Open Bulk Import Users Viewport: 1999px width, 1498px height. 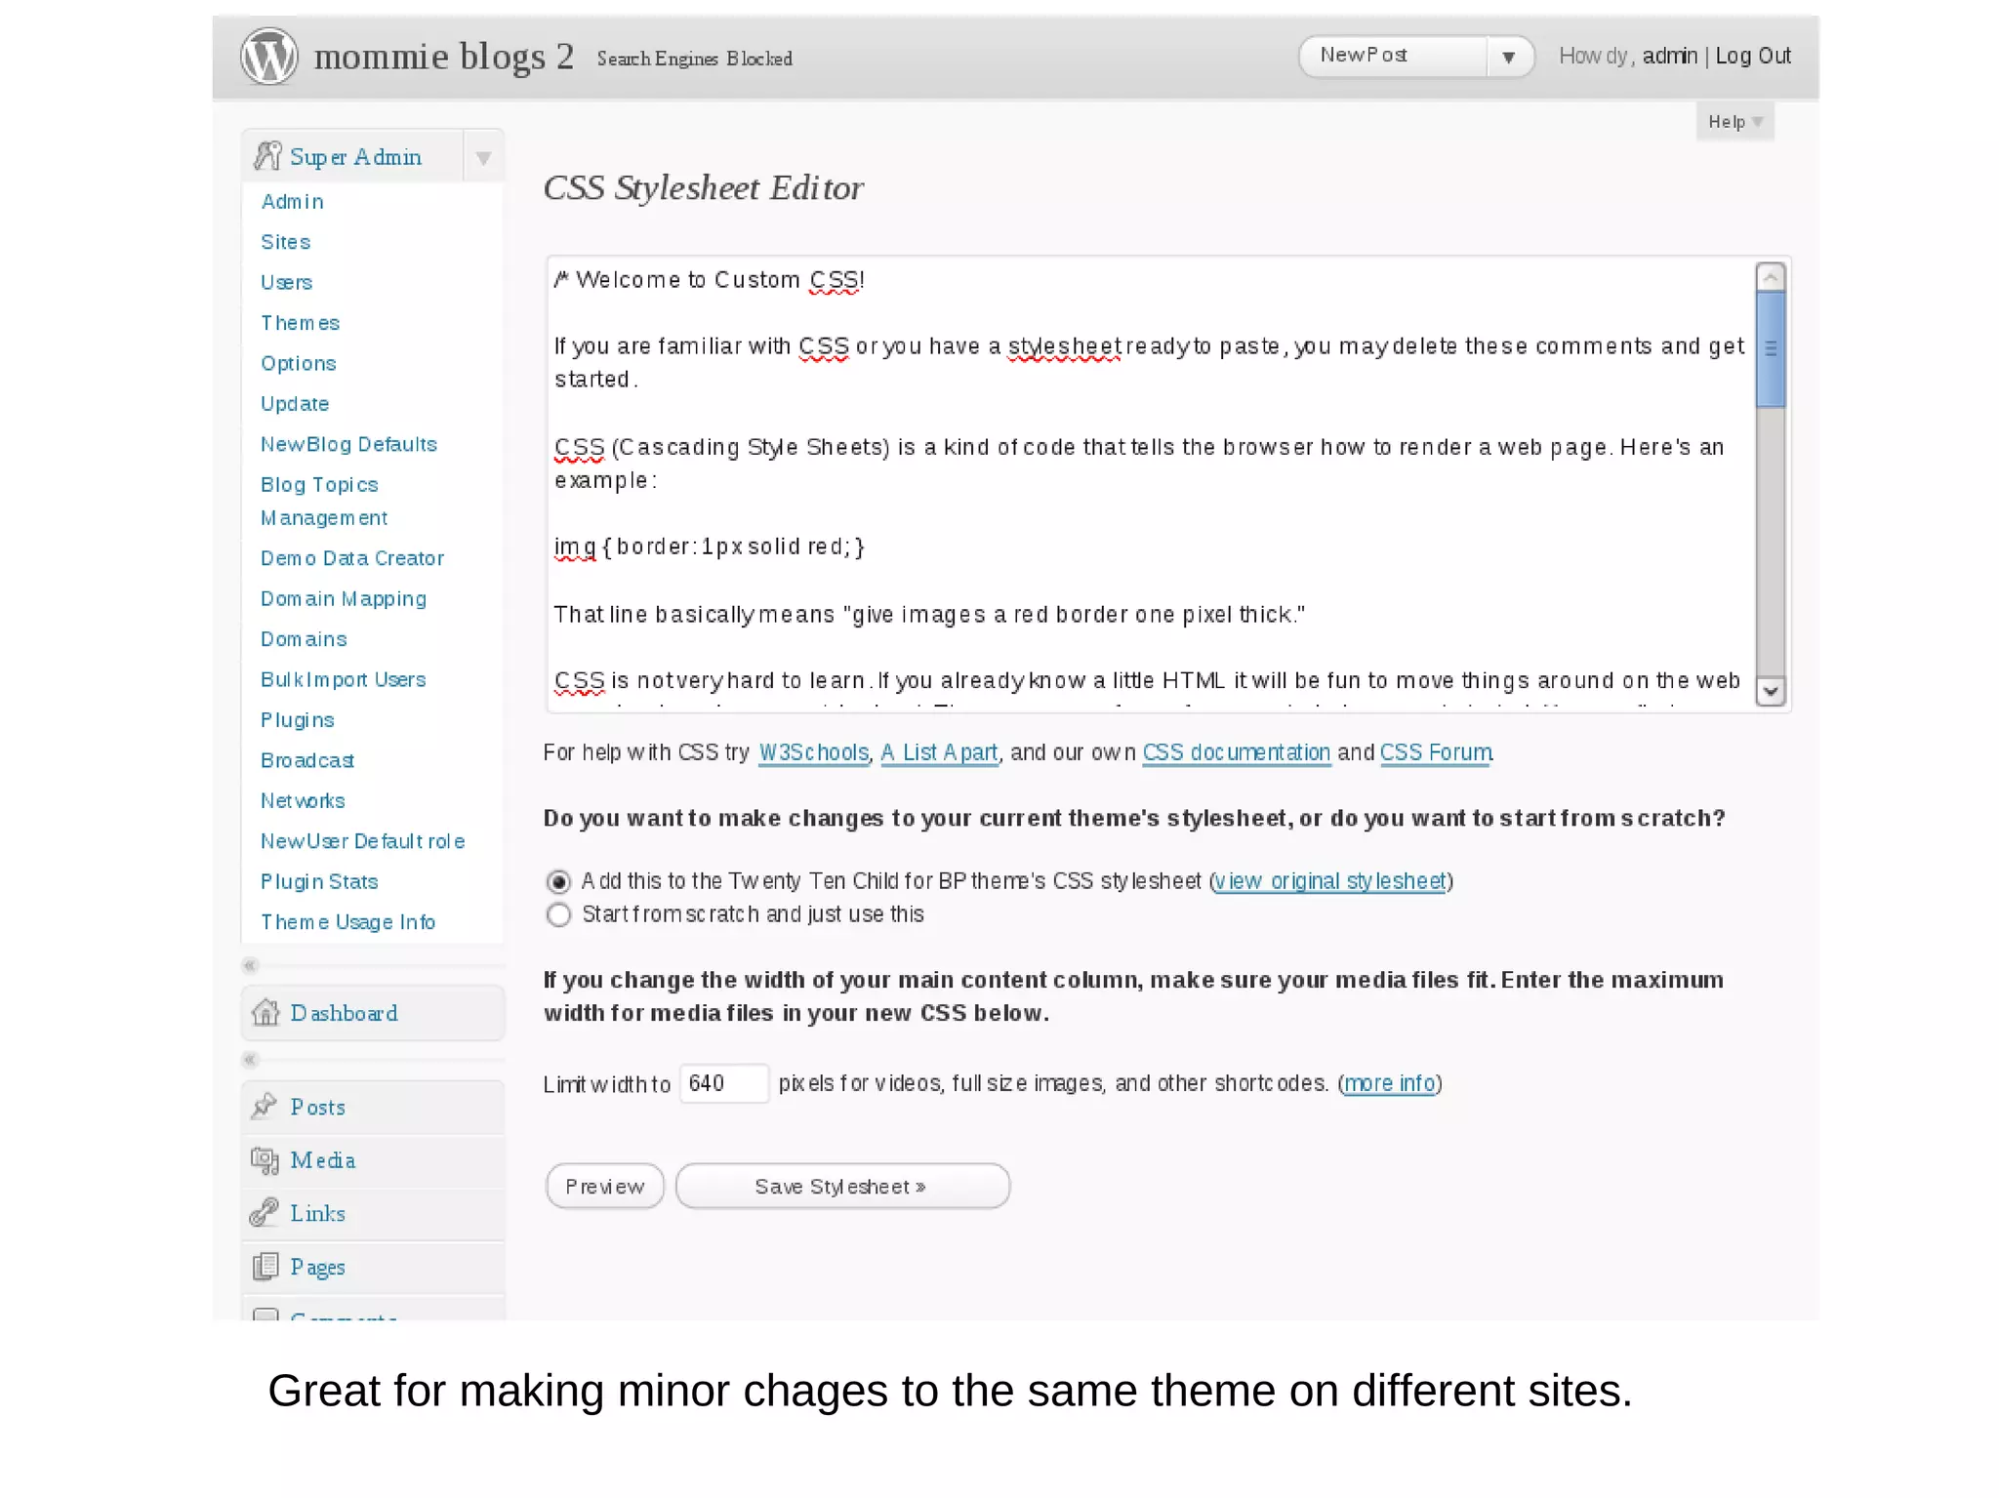click(x=343, y=679)
